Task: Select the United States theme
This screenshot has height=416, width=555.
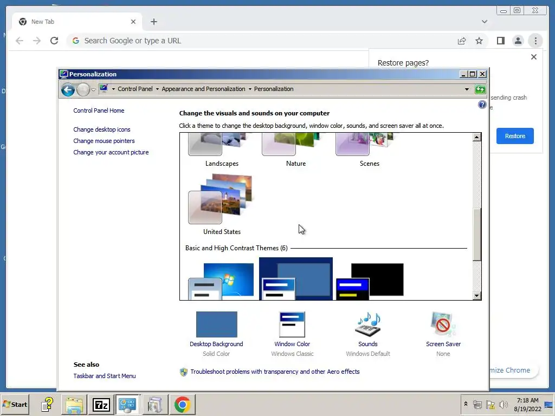Action: click(222, 204)
